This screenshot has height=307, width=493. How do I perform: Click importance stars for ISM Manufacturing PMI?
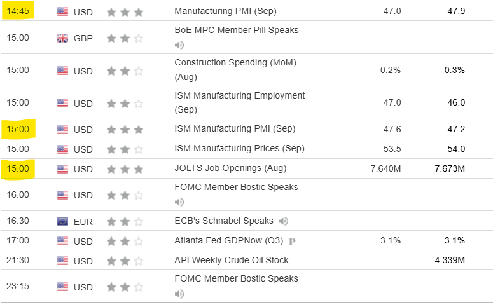pos(125,130)
